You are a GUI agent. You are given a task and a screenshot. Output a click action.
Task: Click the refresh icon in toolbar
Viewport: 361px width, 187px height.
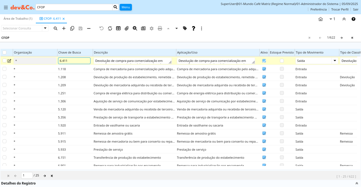tap(110, 28)
